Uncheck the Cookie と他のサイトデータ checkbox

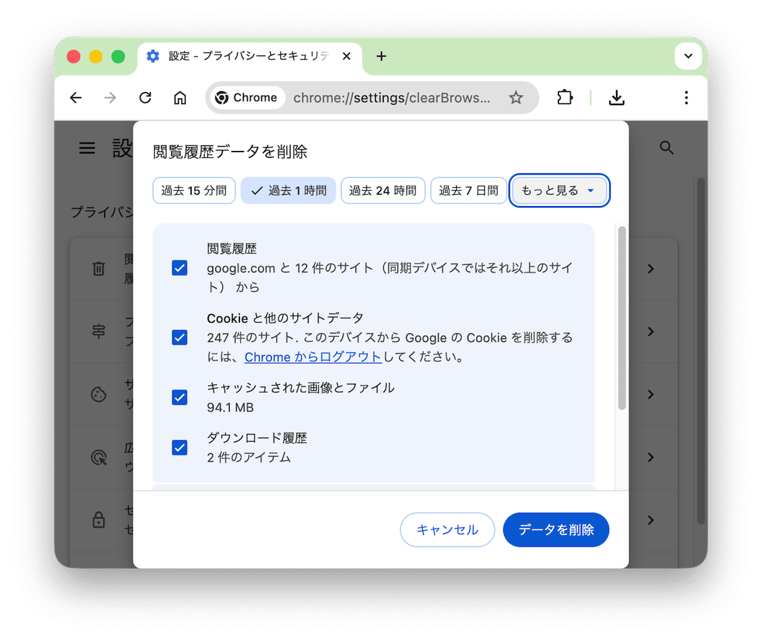180,338
